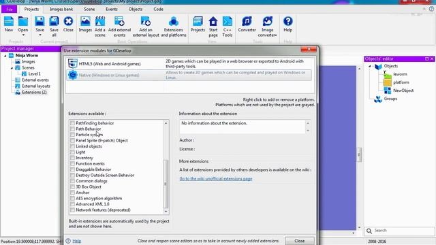This screenshot has width=436, height=245.
Task: Enable the Light extension checkbox
Action: (x=73, y=152)
